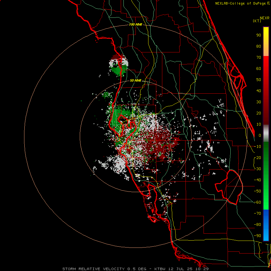Click the 0 value on the velocity scale

point(260,135)
